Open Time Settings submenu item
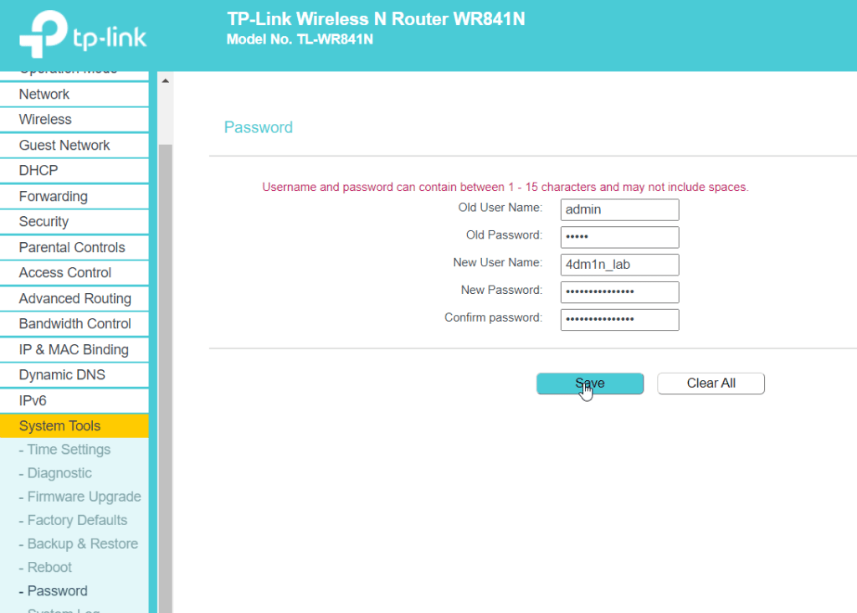The image size is (857, 613). (x=69, y=450)
